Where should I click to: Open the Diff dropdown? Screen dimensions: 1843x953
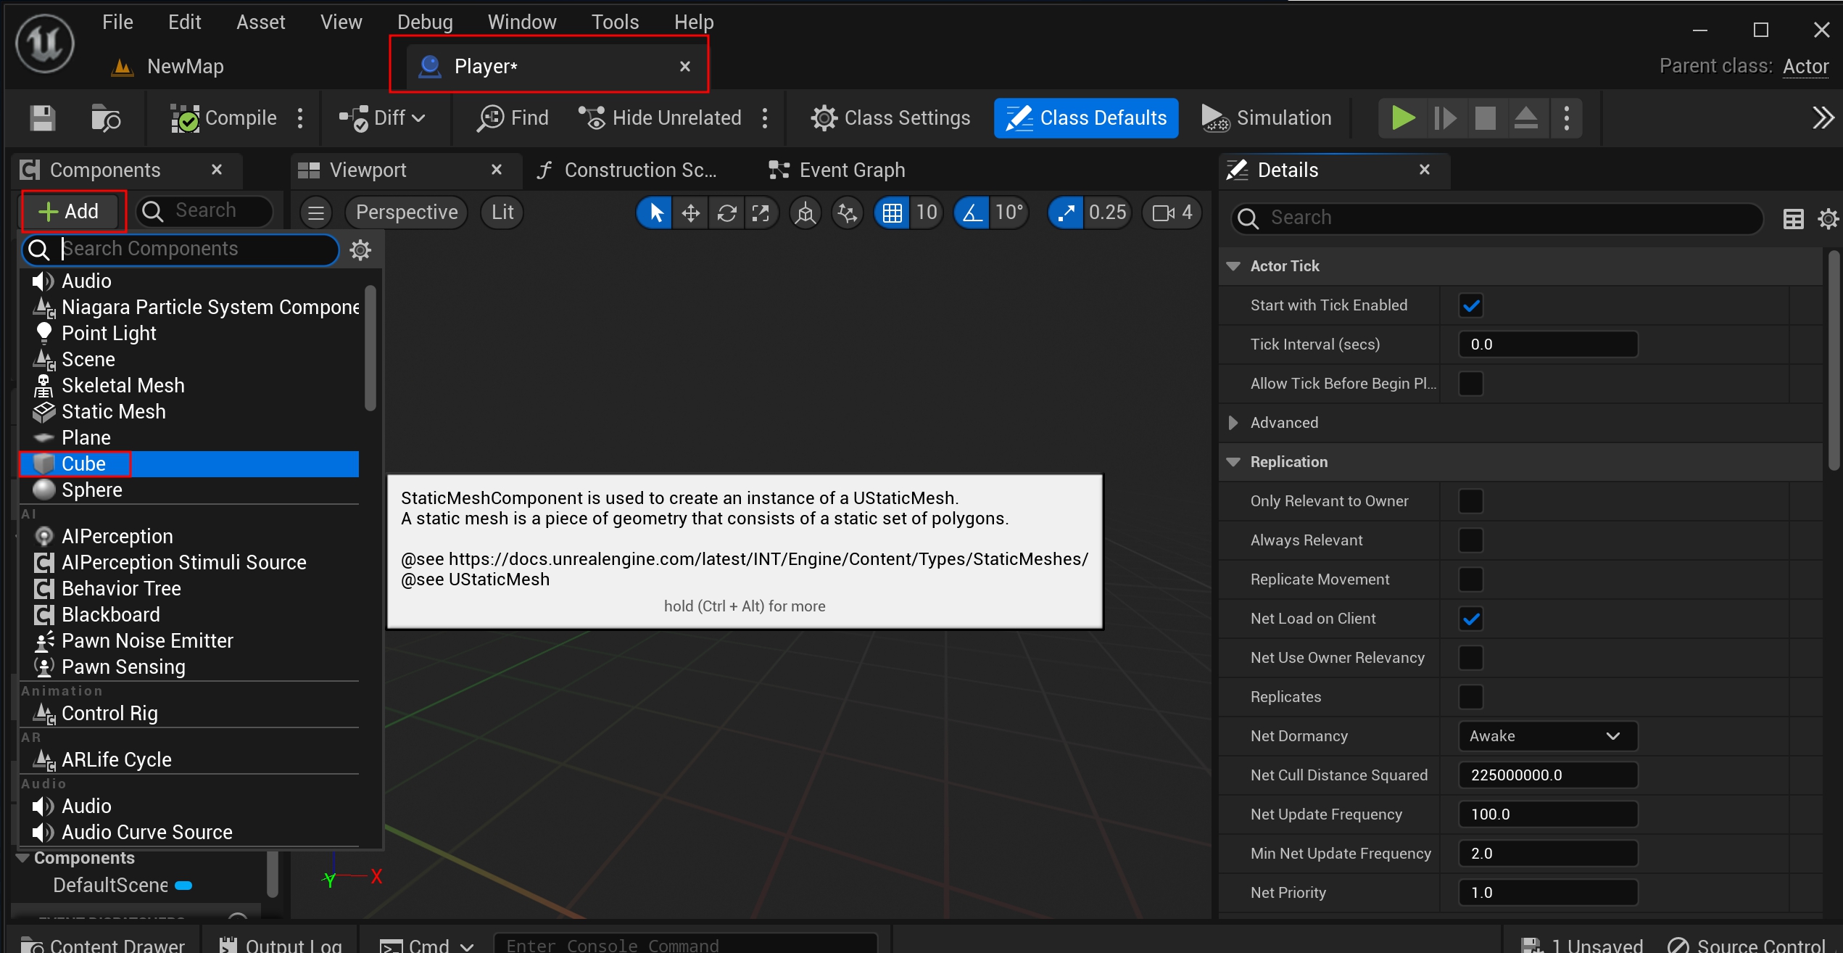[x=383, y=117]
